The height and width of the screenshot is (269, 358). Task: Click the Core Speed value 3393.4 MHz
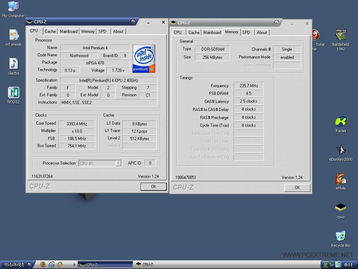click(x=77, y=124)
